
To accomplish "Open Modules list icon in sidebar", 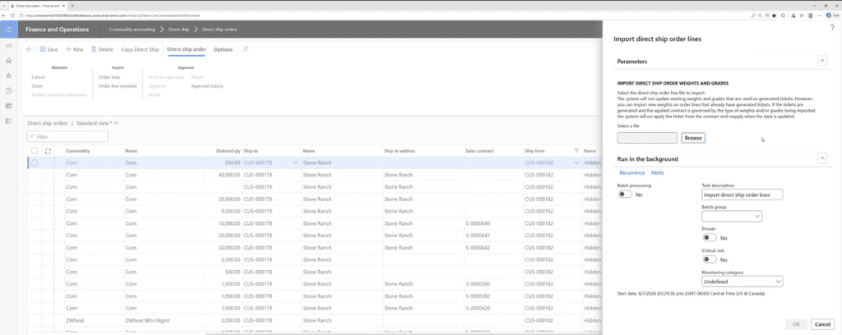I will coord(8,122).
